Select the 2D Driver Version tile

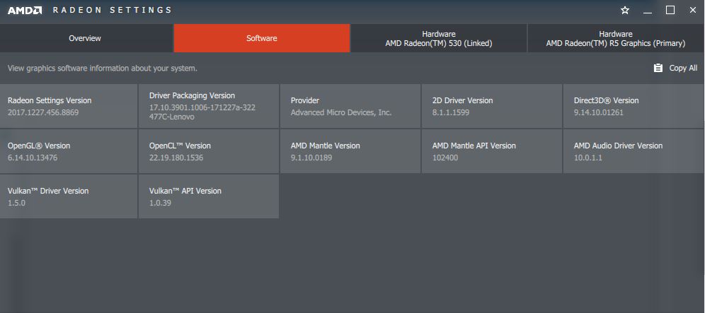coord(492,106)
